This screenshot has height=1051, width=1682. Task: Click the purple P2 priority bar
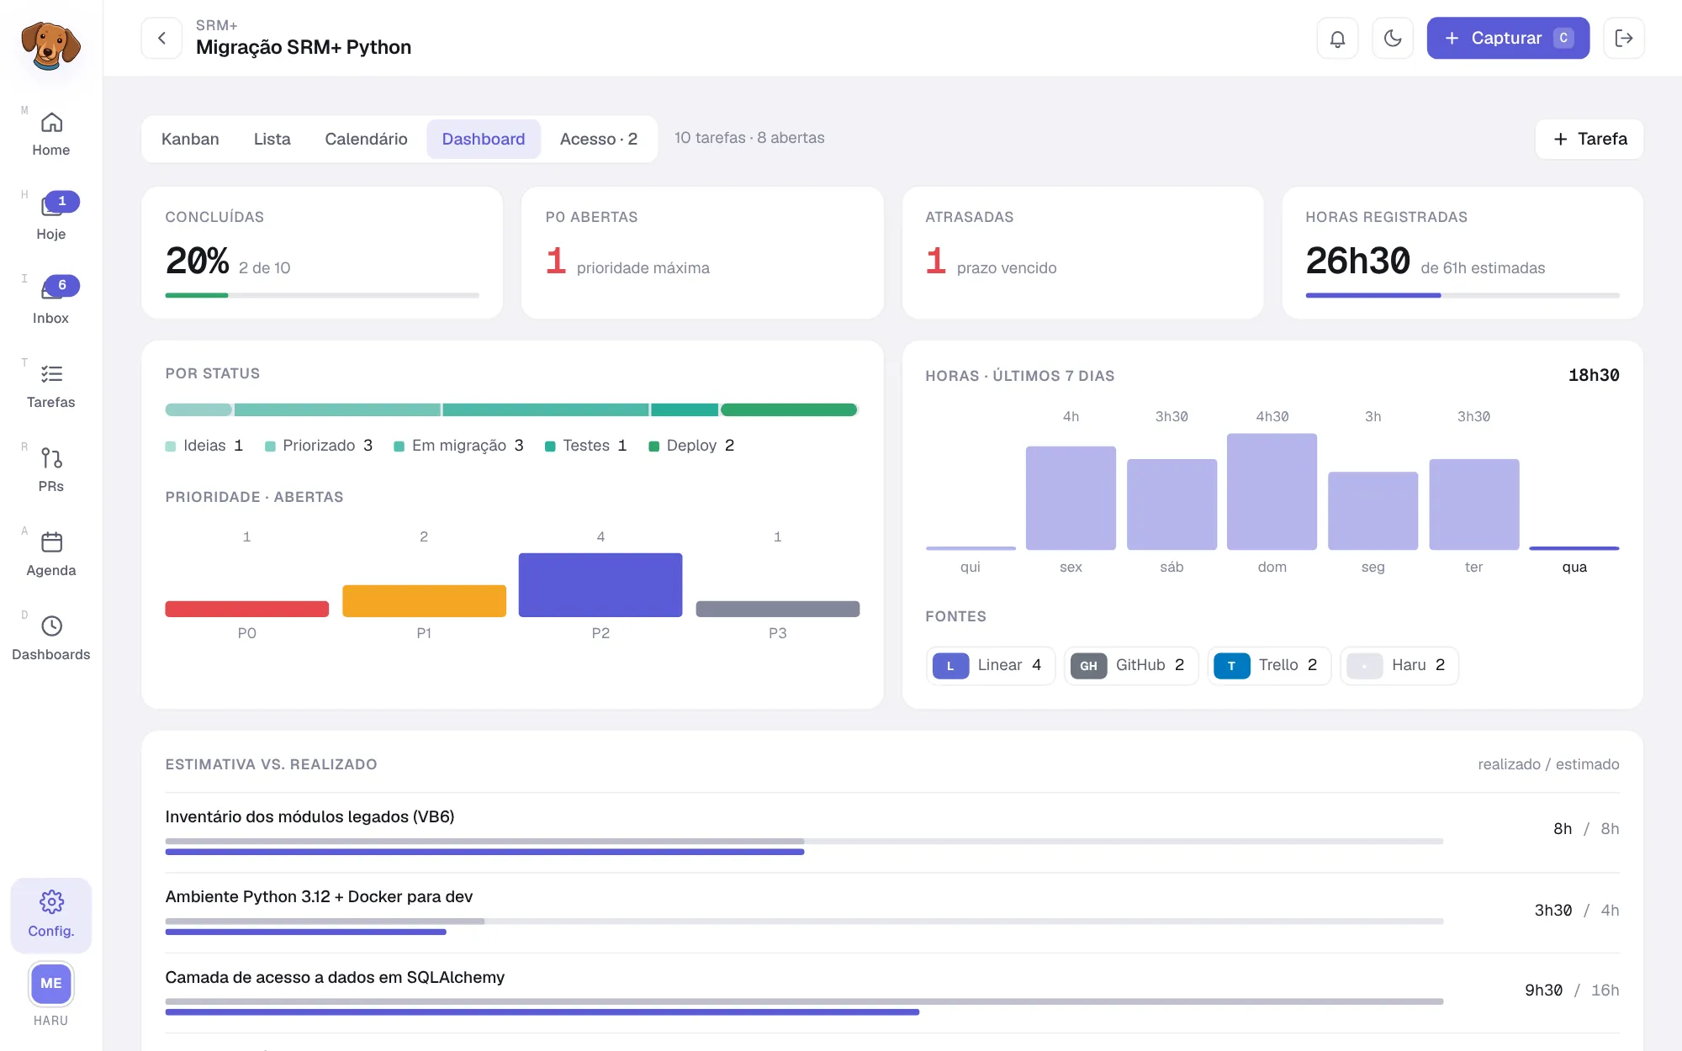pos(600,585)
